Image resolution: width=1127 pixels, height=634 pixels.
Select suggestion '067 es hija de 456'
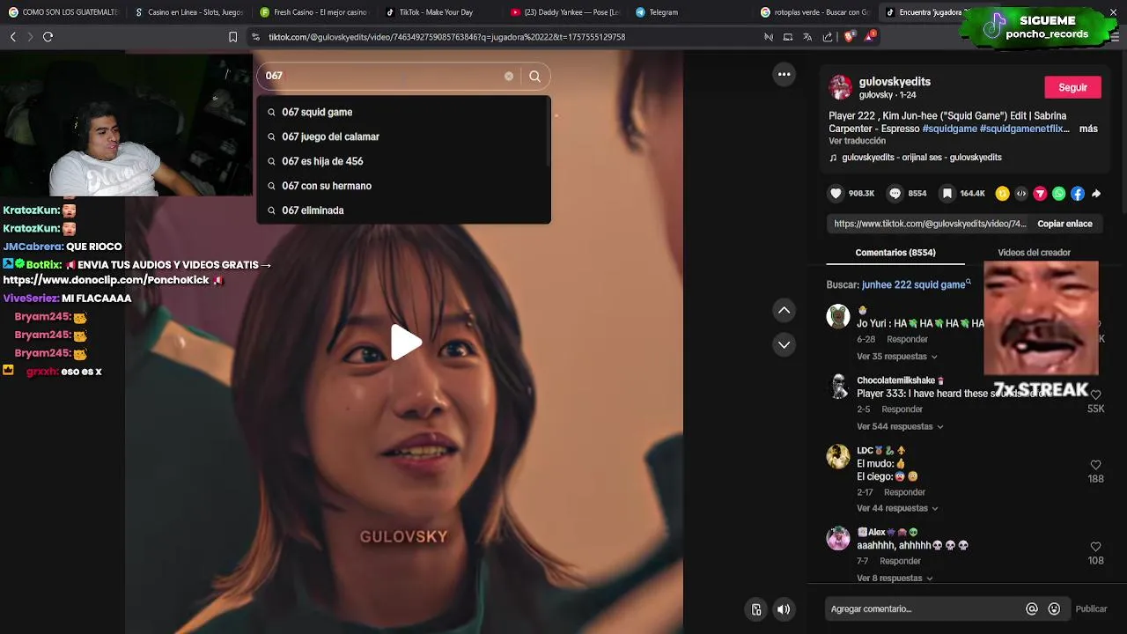[x=403, y=161]
